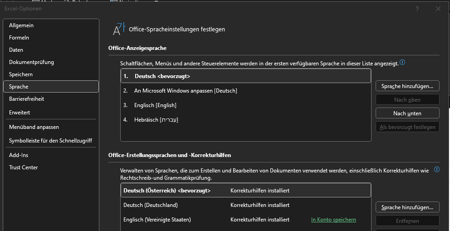Click the Nach oben button
The height and width of the screenshot is (231, 450).
coord(407,100)
